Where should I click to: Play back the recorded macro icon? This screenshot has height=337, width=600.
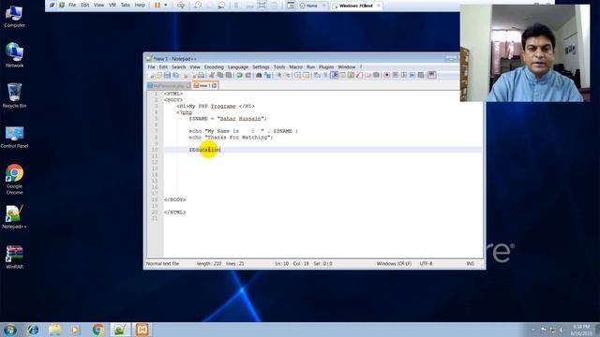[404, 75]
